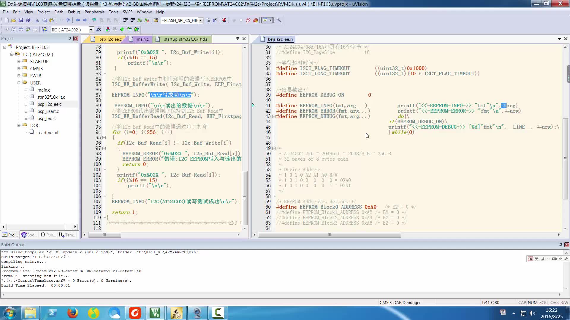This screenshot has height=320, width=570.
Task: Click the Manage Run-Time Environment icon
Action: click(129, 29)
